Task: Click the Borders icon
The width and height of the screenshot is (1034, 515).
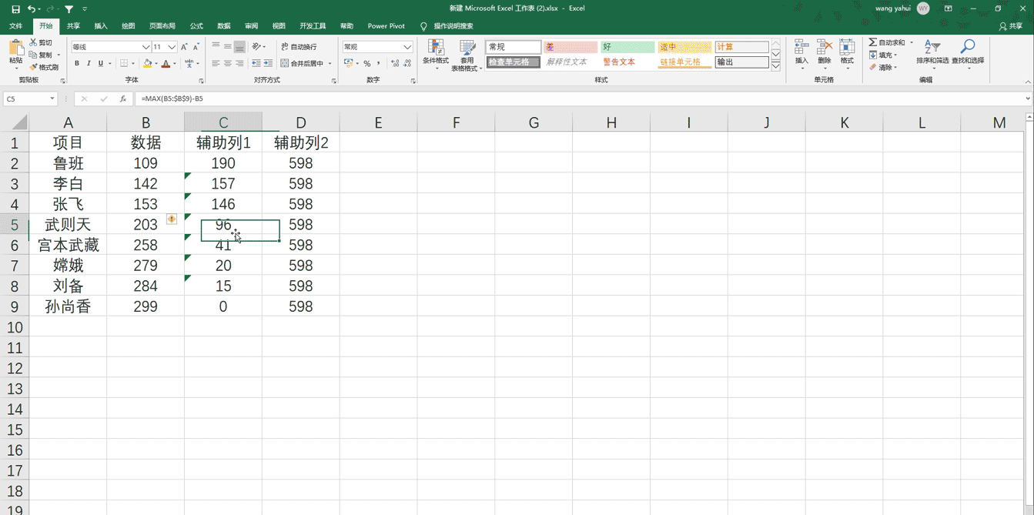Action: click(124, 63)
